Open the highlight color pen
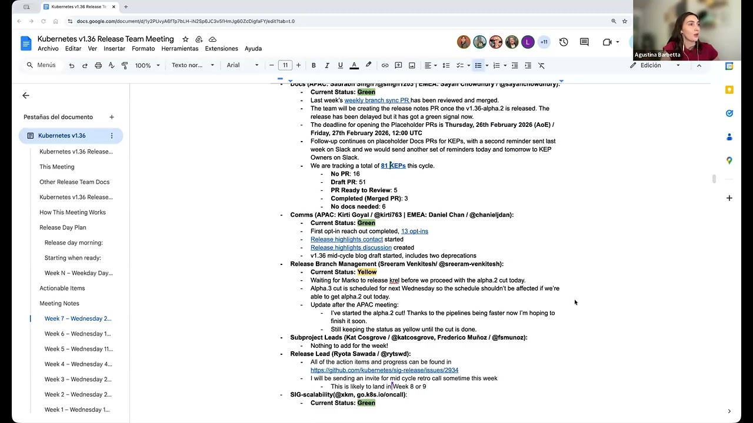The height and width of the screenshot is (423, 753). (x=368, y=65)
